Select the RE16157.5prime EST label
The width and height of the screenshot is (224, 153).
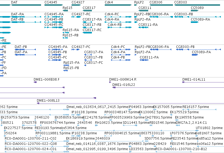[196, 107]
